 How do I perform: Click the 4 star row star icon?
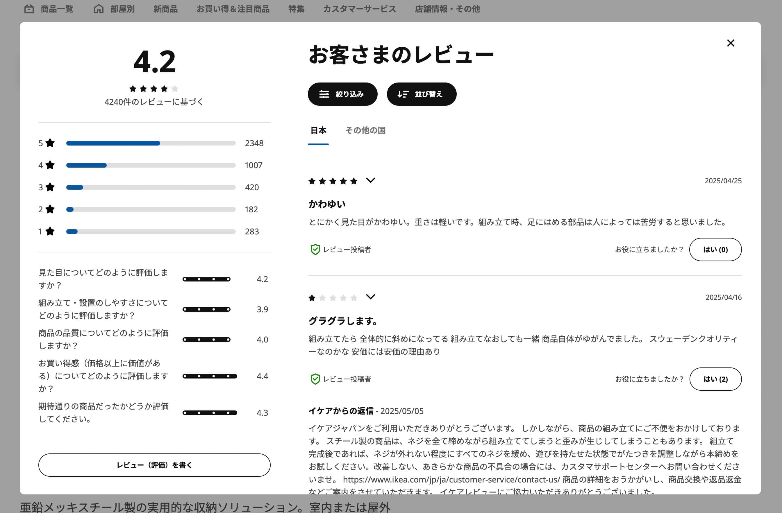tap(50, 165)
